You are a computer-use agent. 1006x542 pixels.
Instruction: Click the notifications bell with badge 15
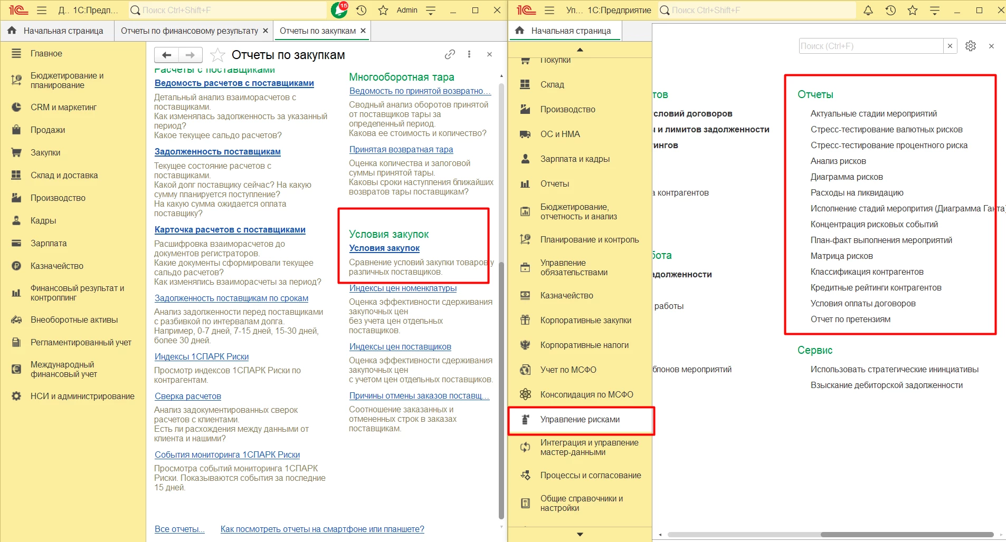339,9
